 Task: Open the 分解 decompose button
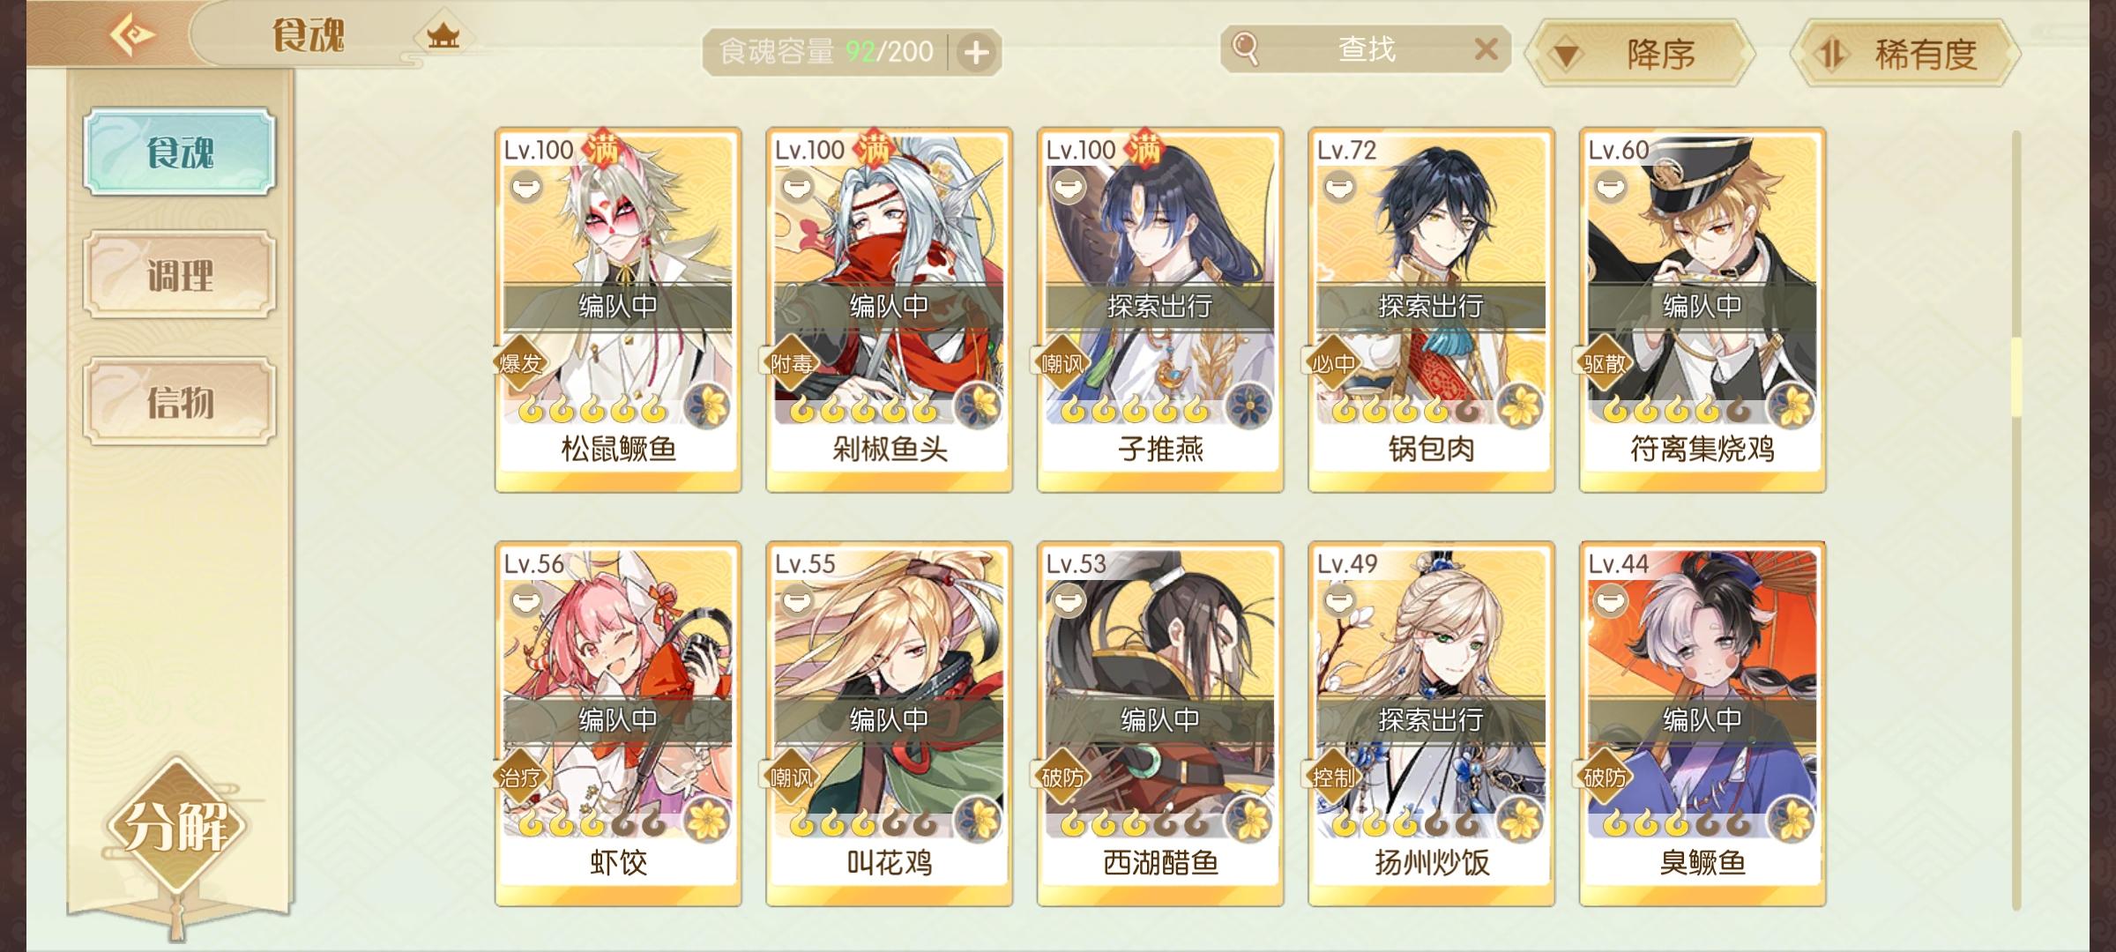click(176, 827)
